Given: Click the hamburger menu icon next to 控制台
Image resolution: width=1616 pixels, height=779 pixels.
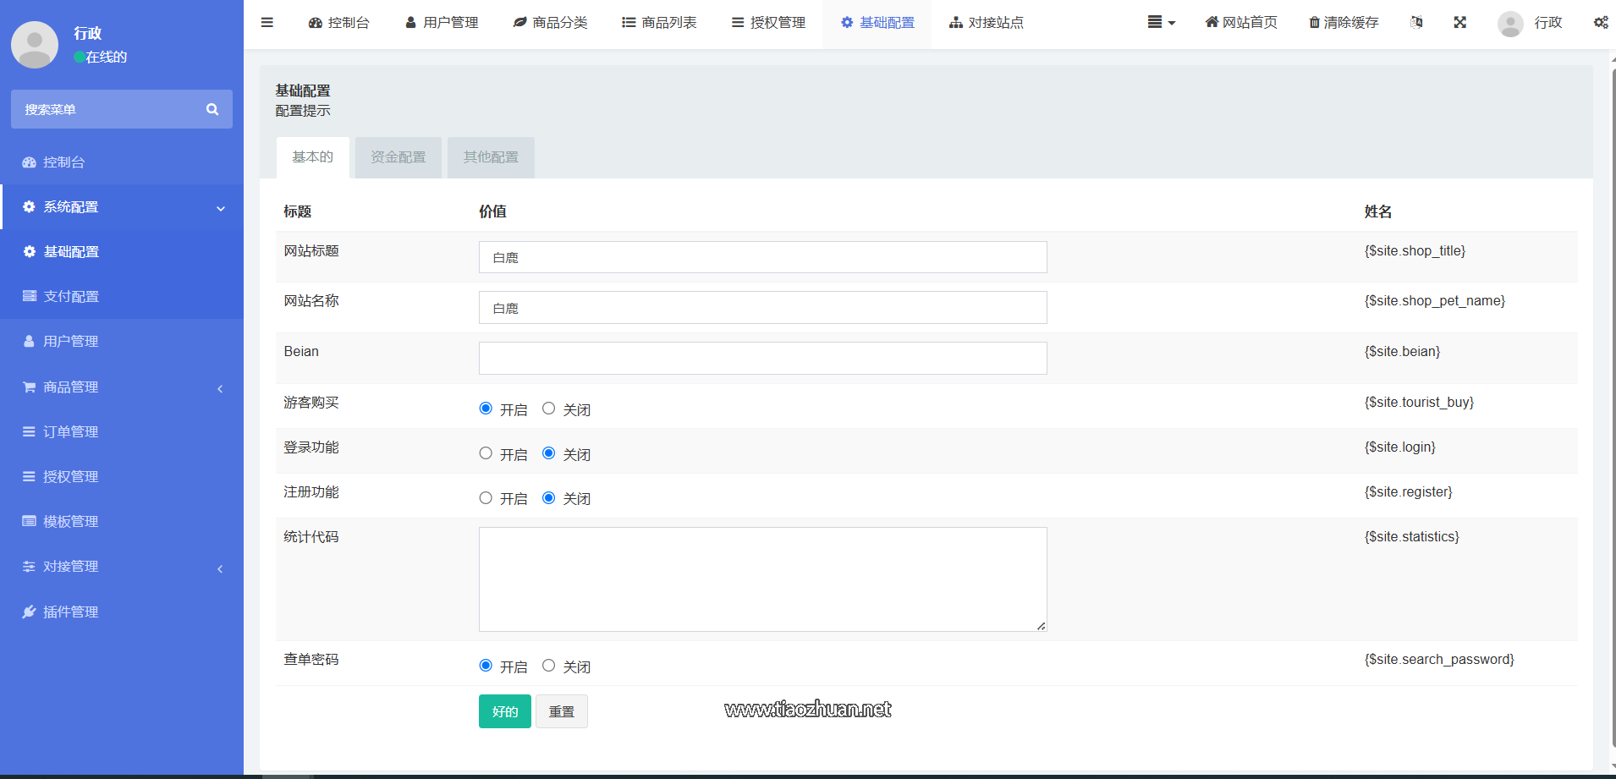Looking at the screenshot, I should pos(267,22).
